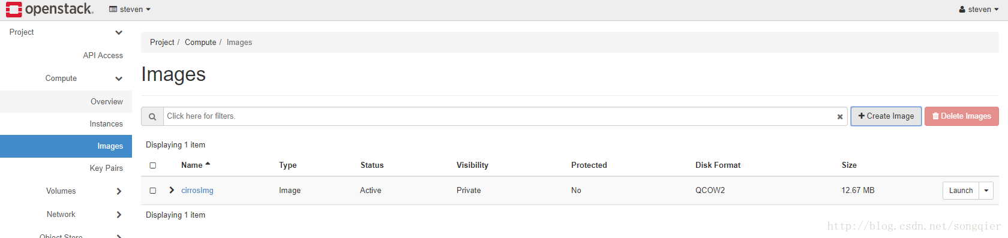This screenshot has height=238, width=1008.
Task: Open the cirrosImg image link
Action: [197, 191]
